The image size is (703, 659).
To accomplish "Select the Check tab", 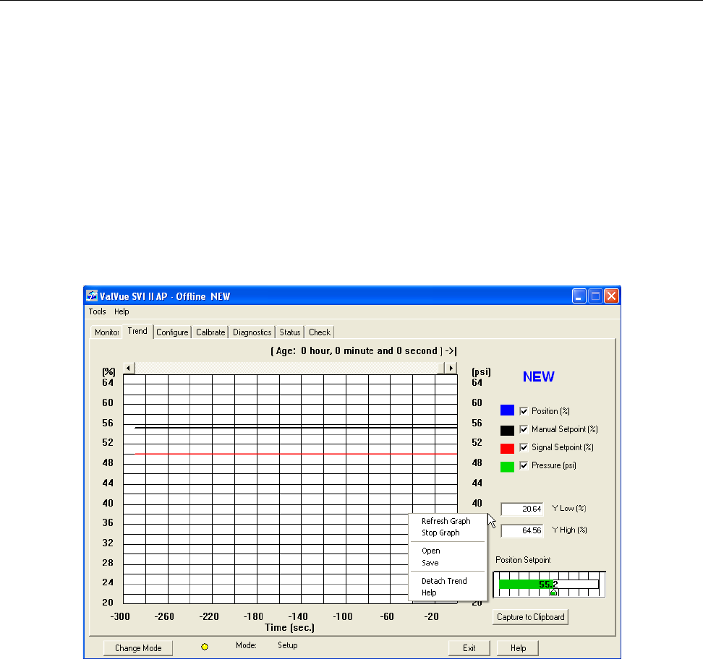I will 319,332.
